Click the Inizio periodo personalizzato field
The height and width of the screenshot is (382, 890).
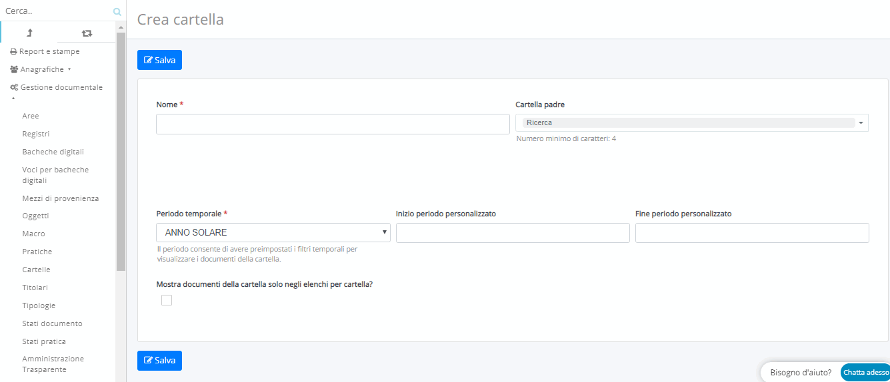[513, 232]
